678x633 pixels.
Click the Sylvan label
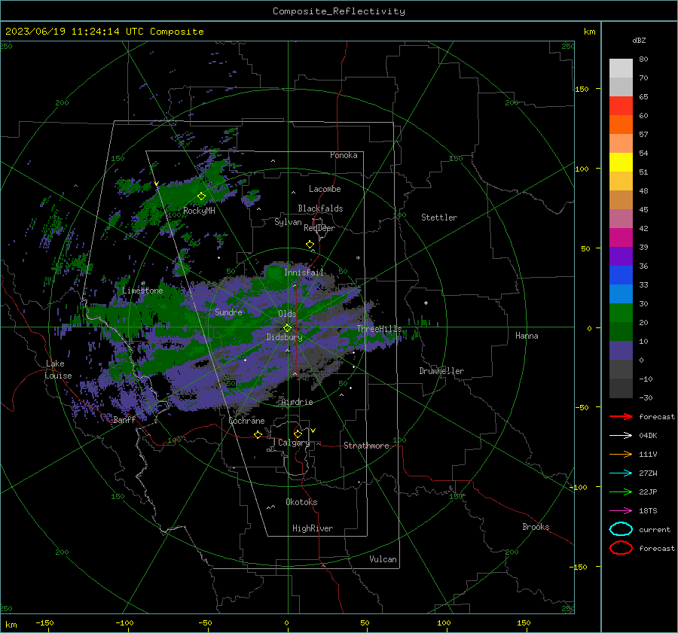288,222
